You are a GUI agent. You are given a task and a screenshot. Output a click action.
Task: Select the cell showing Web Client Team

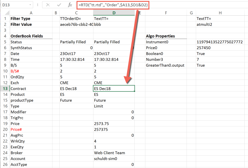click(x=114, y=153)
